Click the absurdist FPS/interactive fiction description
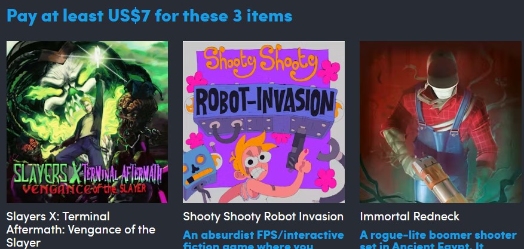Viewport: 524px width, 249px height. pyautogui.click(x=263, y=239)
